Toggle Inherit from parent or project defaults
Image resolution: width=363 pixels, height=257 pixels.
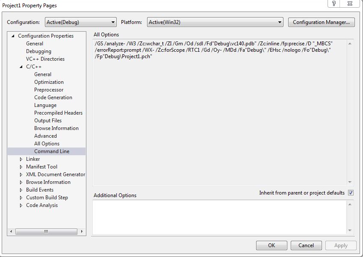351,193
